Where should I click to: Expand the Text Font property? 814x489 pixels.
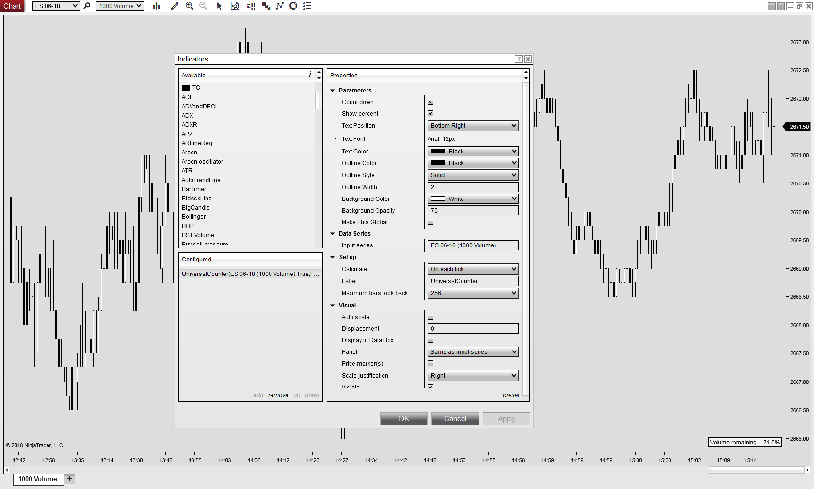point(335,138)
